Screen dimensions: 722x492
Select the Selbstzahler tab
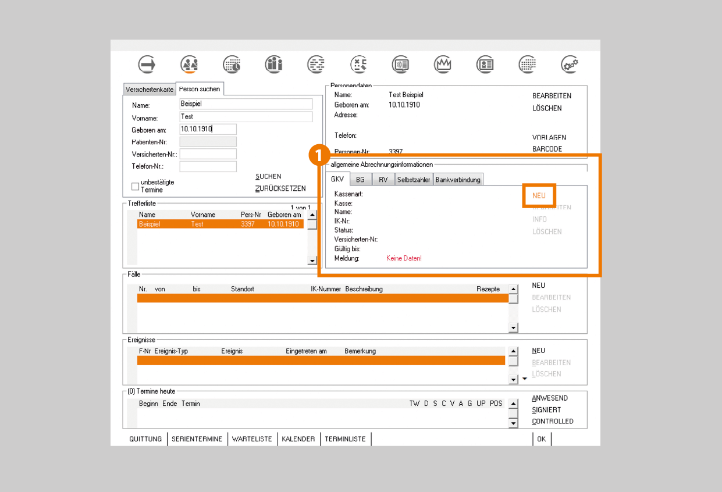(x=414, y=180)
